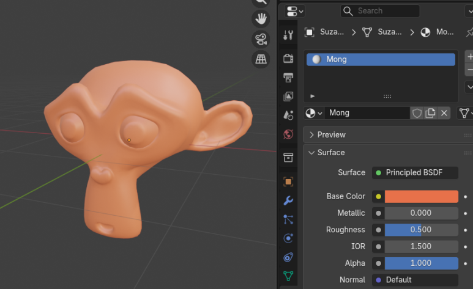Open the Object properties tab
Image resolution: width=473 pixels, height=289 pixels.
(288, 181)
